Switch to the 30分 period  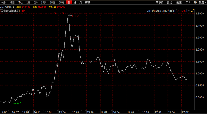pos(53,2)
